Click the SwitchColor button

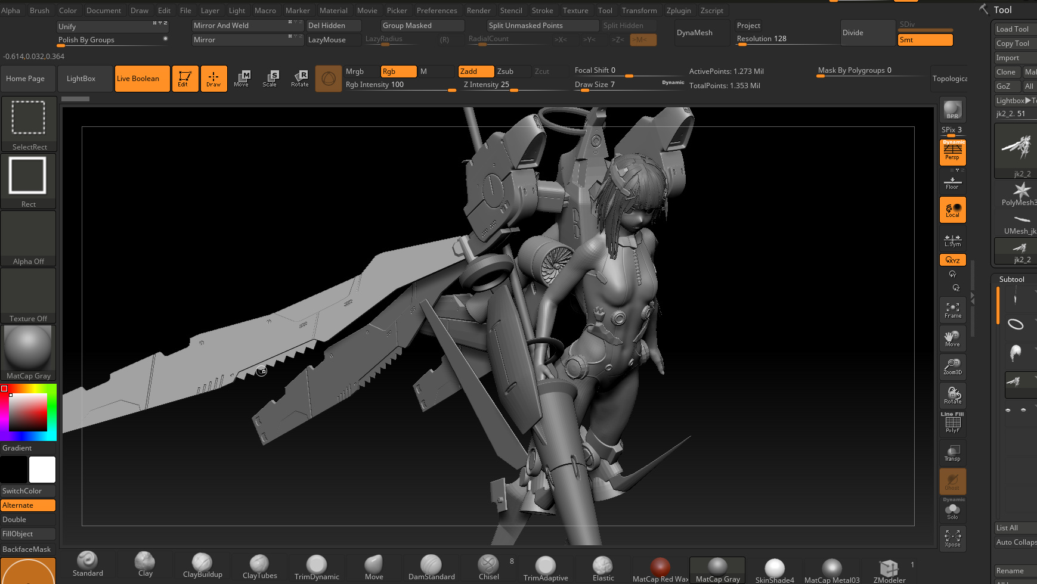(x=28, y=491)
